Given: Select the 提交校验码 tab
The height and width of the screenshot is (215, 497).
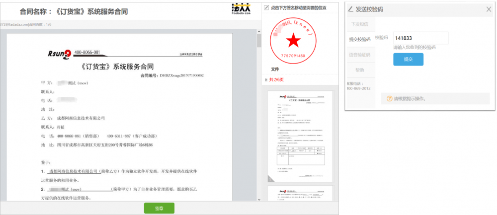Looking at the screenshot, I should point(360,40).
